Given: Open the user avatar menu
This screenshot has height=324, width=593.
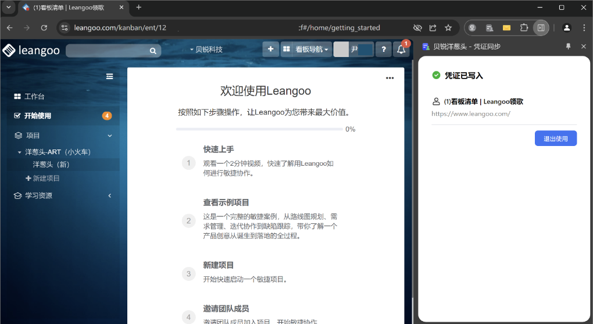Looking at the screenshot, I should [353, 49].
